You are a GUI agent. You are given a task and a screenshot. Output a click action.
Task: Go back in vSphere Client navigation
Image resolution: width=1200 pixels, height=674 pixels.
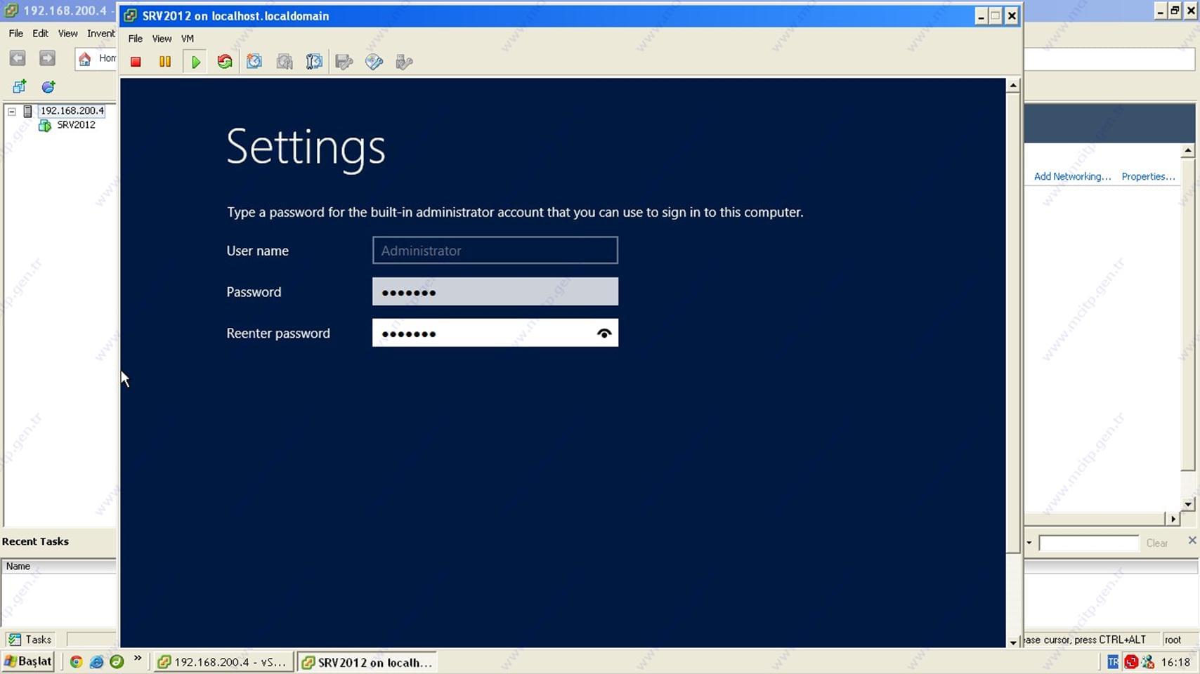[x=18, y=58]
